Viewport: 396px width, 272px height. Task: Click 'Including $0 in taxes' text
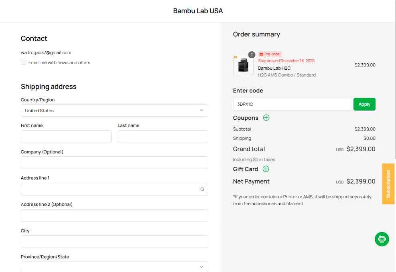[x=254, y=159]
